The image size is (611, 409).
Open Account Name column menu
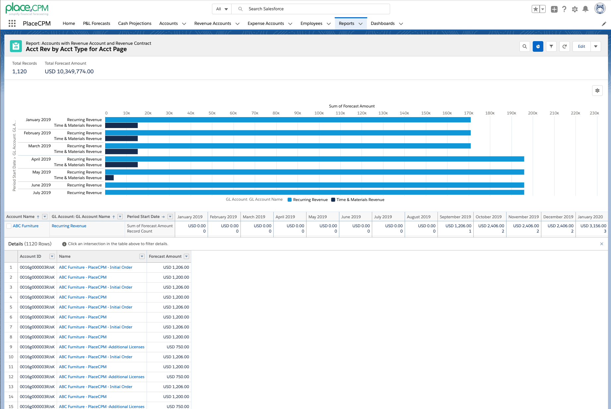(x=45, y=217)
